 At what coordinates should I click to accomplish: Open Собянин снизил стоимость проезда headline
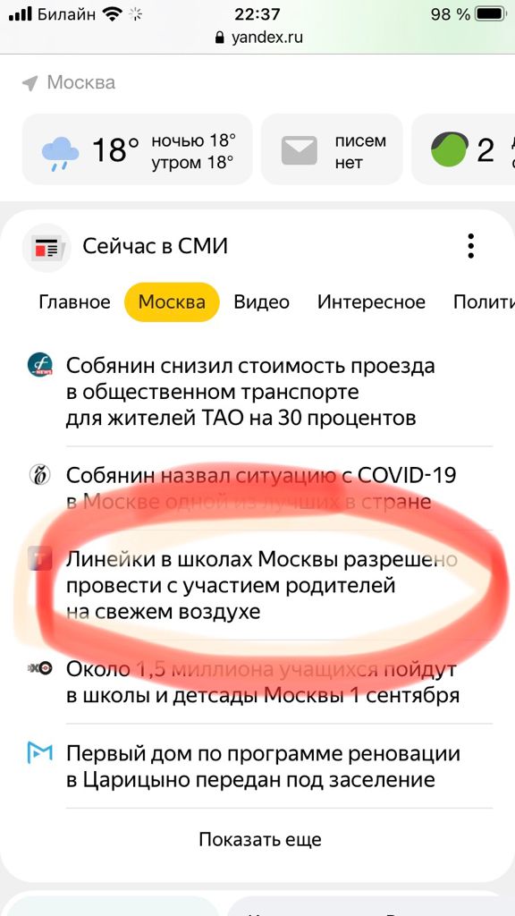(x=250, y=392)
